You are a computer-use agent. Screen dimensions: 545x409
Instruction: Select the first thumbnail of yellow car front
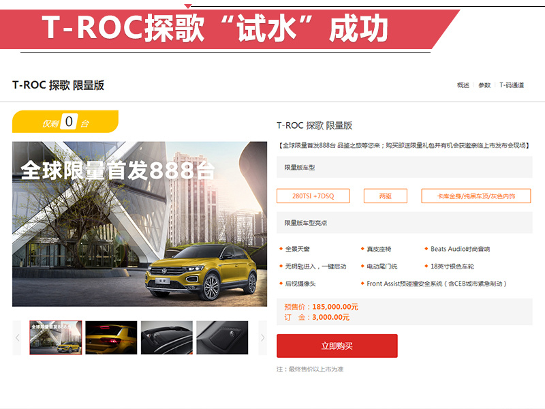(x=56, y=337)
